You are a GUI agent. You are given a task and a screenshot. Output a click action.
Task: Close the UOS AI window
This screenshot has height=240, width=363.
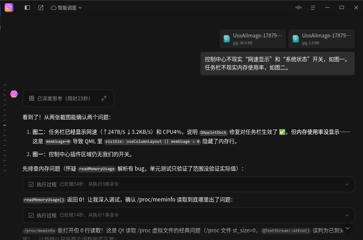coord(356,8)
